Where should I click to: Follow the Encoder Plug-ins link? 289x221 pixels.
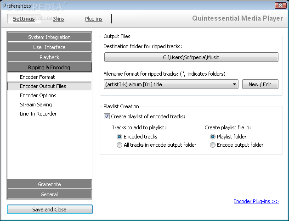pos(256,201)
